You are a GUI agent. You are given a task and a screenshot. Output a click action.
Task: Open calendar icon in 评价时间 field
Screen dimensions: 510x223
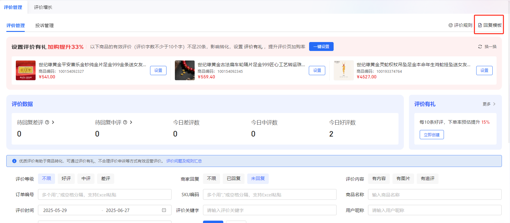(164, 210)
